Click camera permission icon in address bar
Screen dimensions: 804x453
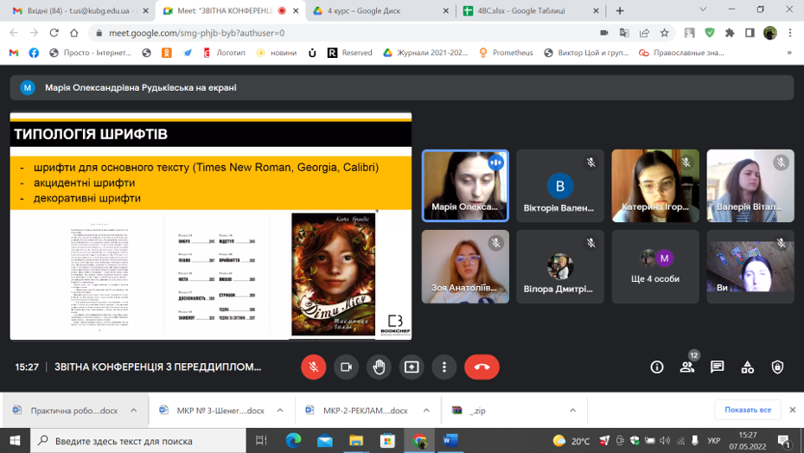(x=604, y=33)
